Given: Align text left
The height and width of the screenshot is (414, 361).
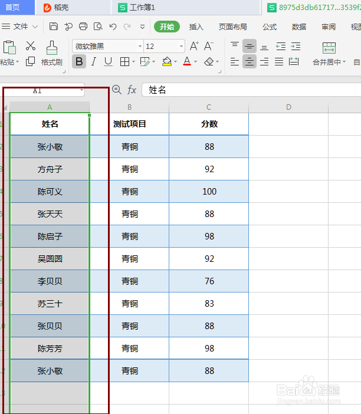Looking at the screenshot, I should pyautogui.click(x=235, y=62).
